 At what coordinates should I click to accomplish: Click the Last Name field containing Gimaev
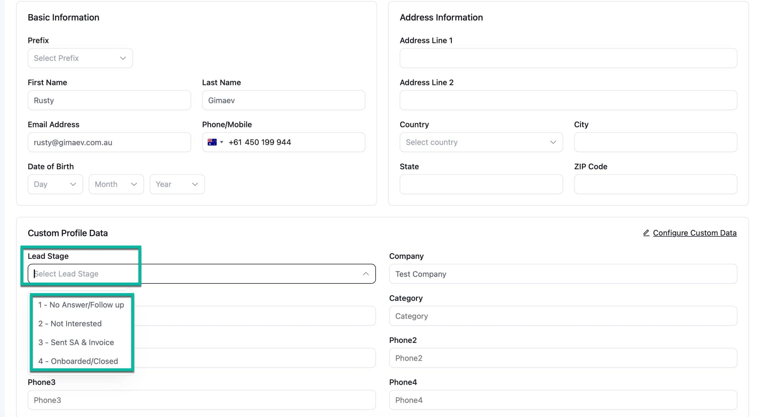pyautogui.click(x=283, y=100)
